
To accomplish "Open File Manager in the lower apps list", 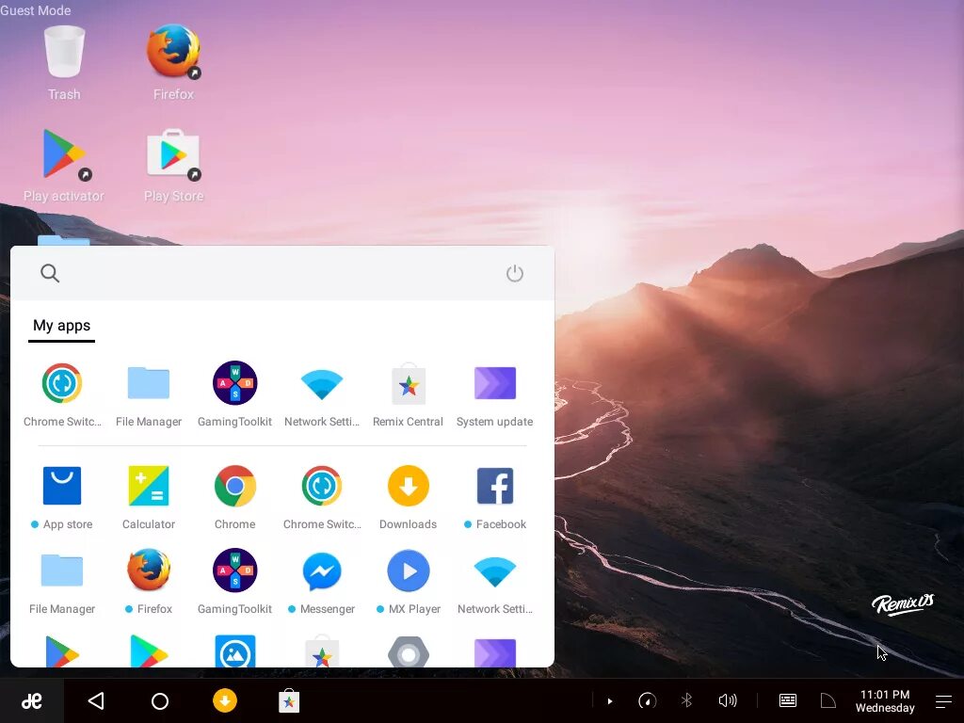I will click(x=62, y=582).
